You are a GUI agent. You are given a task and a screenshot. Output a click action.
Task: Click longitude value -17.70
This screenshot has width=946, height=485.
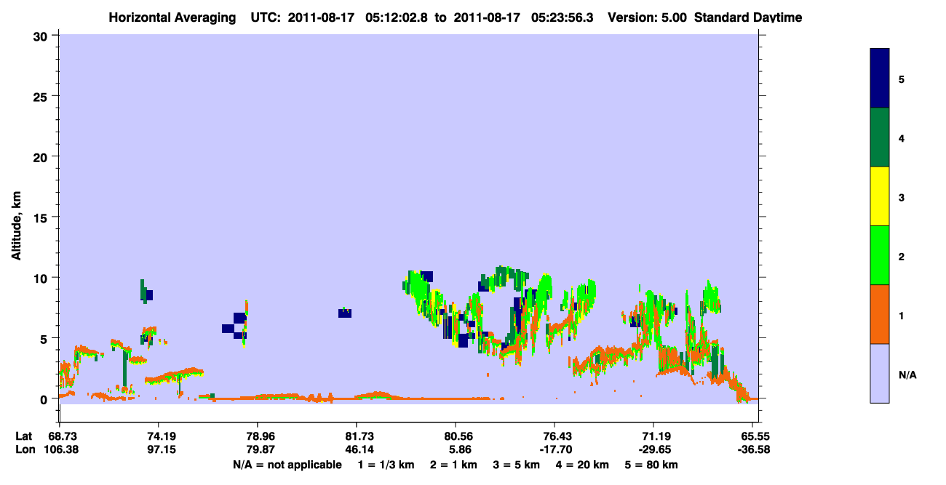pos(555,449)
